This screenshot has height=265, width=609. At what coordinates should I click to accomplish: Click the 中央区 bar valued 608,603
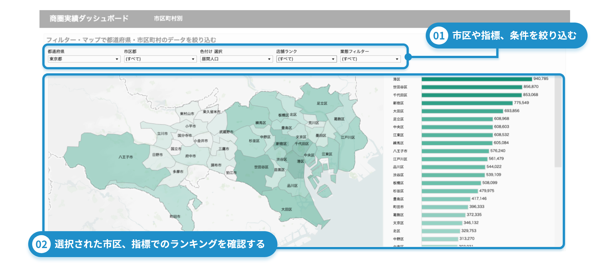click(457, 127)
